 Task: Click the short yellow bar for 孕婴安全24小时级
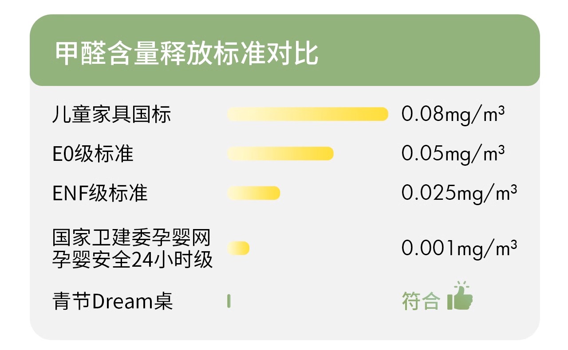pos(238,248)
